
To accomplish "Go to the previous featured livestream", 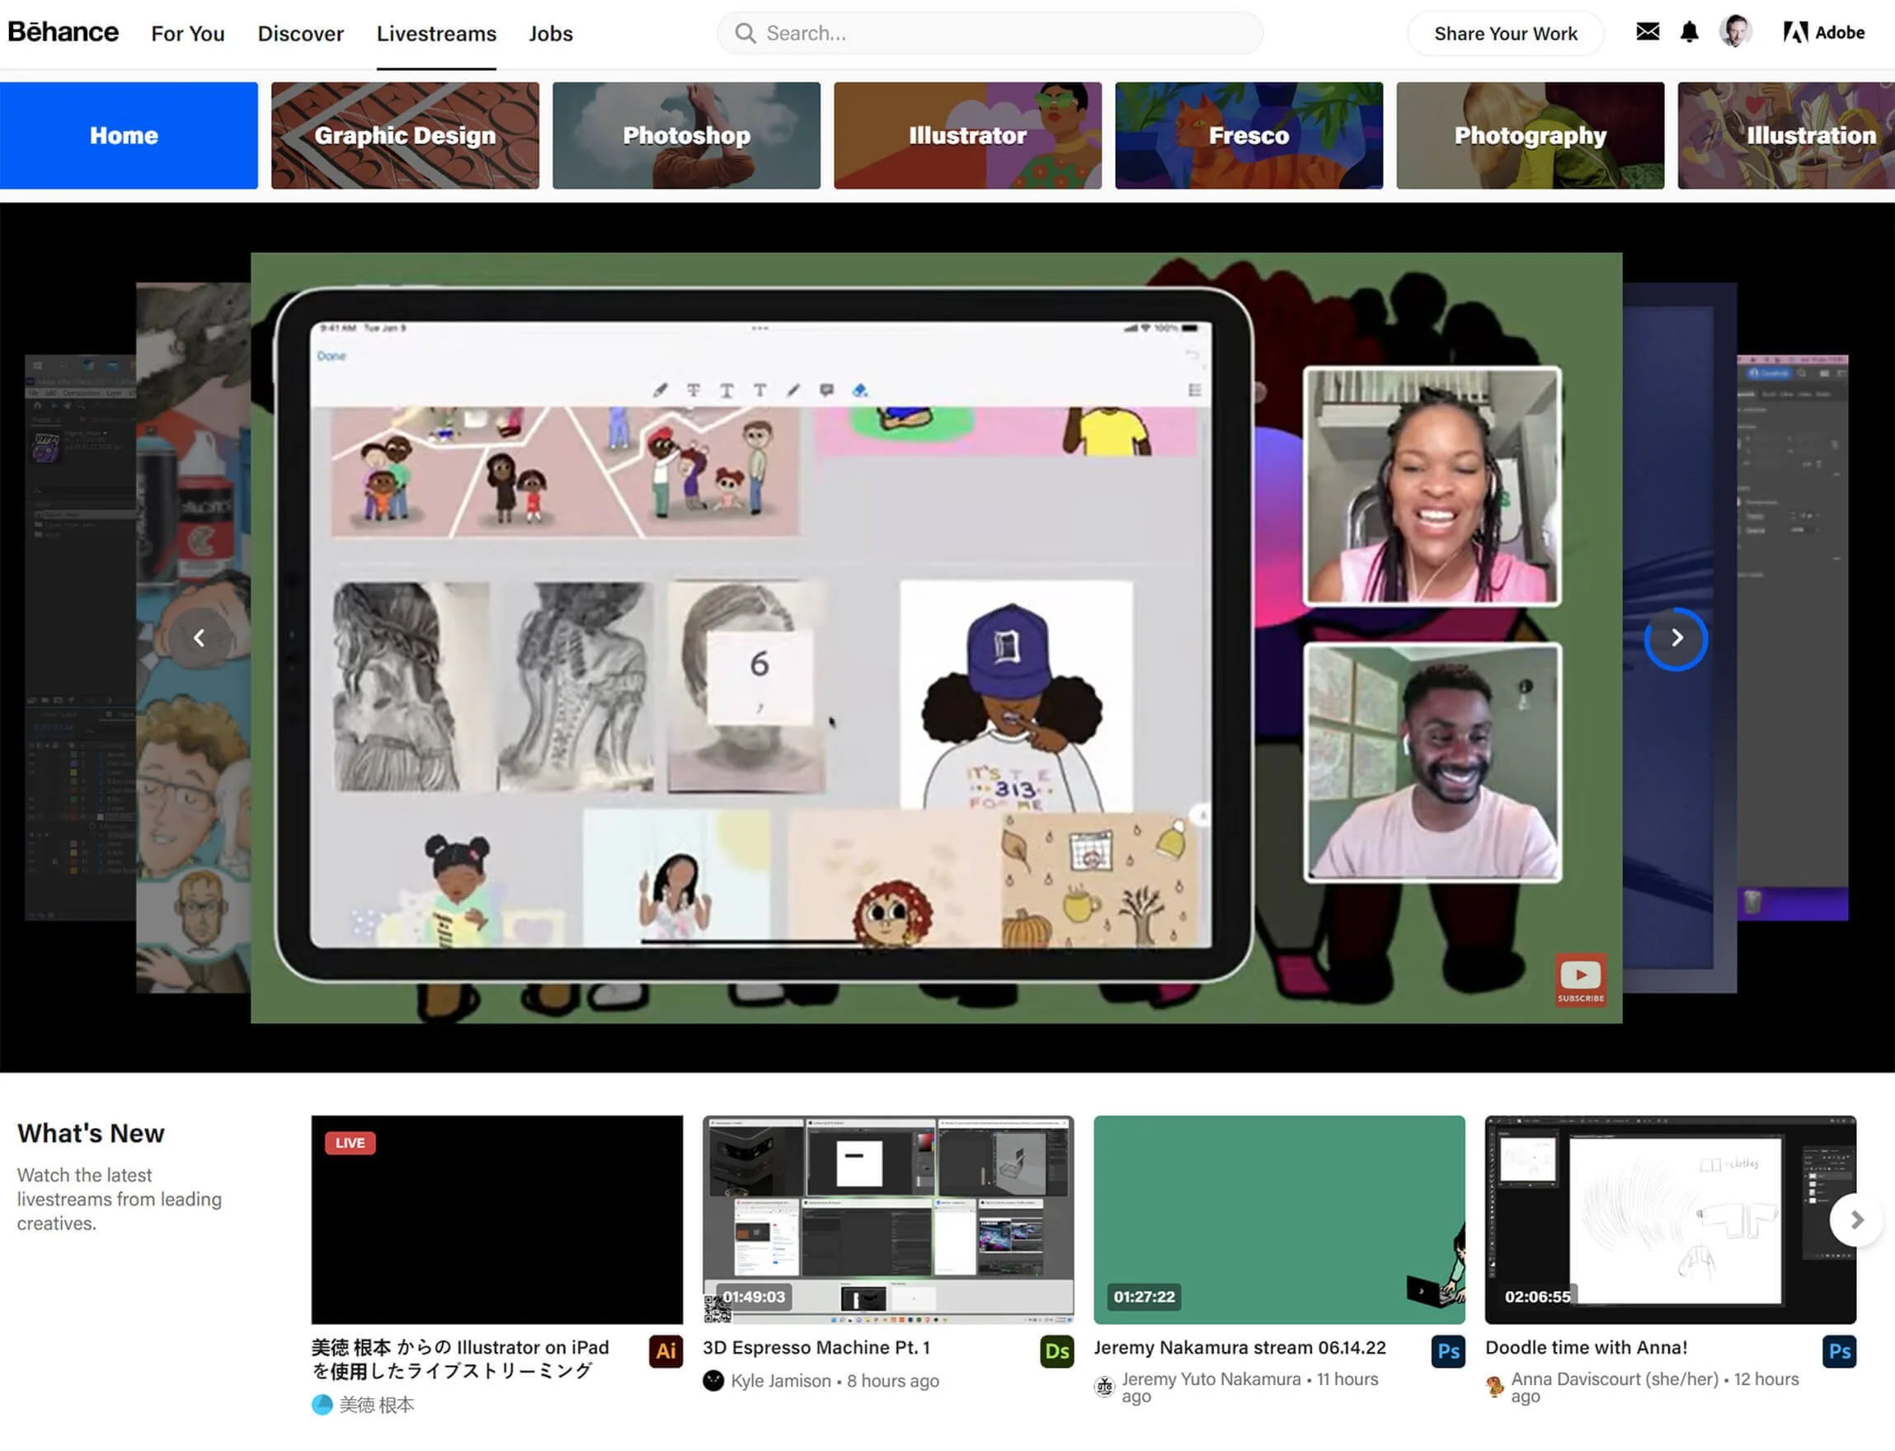I will [x=200, y=637].
